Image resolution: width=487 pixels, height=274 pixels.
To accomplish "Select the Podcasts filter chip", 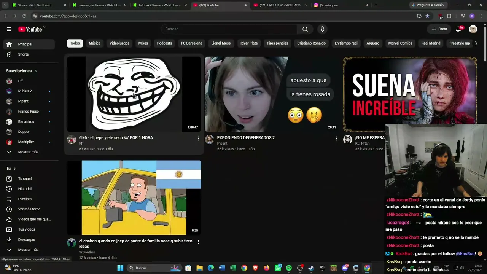I will tap(164, 43).
